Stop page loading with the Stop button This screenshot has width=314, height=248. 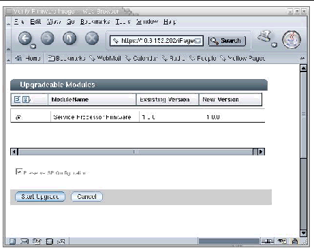point(92,38)
